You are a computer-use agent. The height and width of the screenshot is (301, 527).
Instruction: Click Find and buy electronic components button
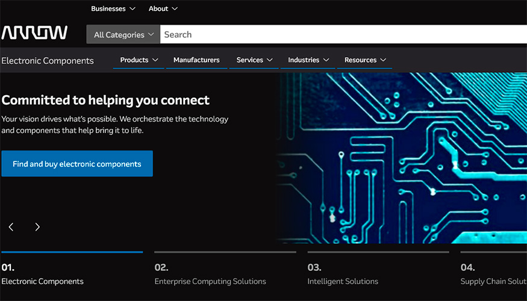click(77, 164)
